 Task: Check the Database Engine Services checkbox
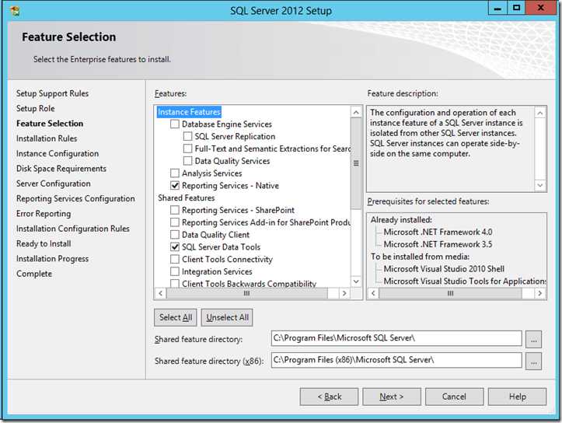[175, 124]
